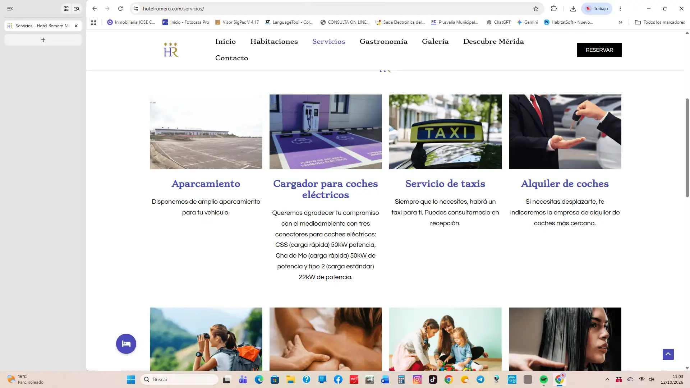Open the ChatGPT bookmark
690x388 pixels.
coord(498,22)
